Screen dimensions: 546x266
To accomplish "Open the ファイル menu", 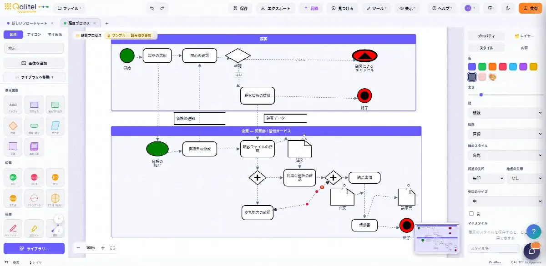I will pyautogui.click(x=69, y=8).
